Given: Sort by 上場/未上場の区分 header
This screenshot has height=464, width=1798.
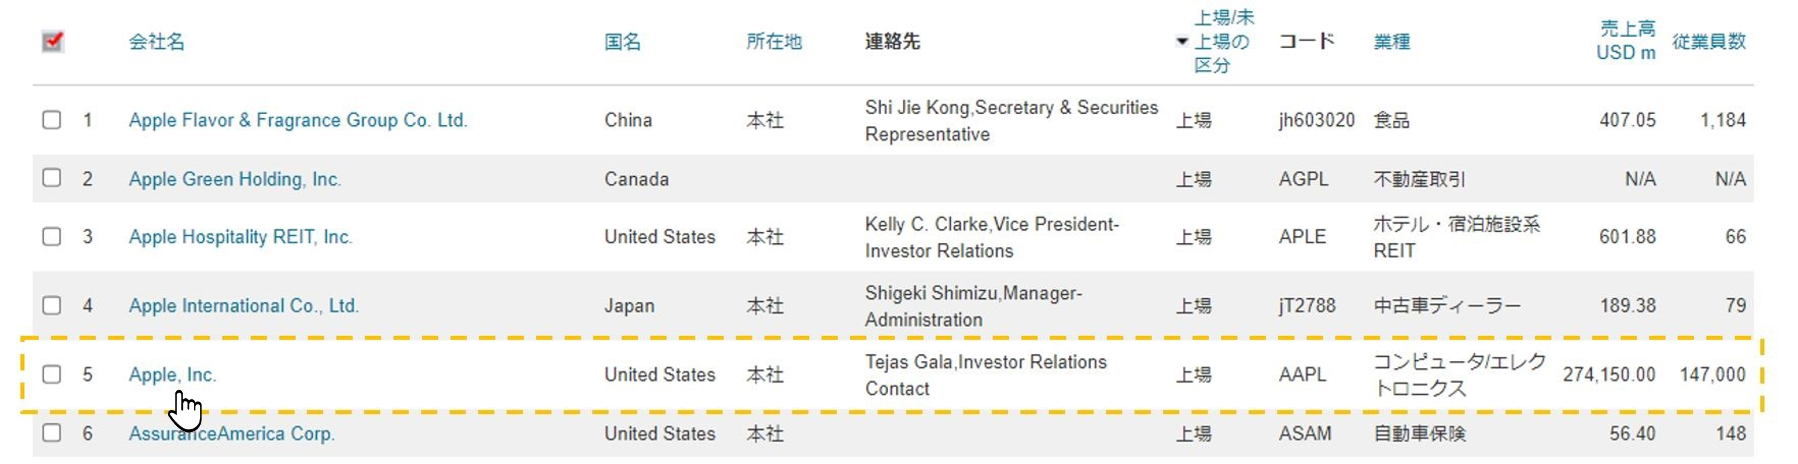Looking at the screenshot, I should coord(1223,41).
